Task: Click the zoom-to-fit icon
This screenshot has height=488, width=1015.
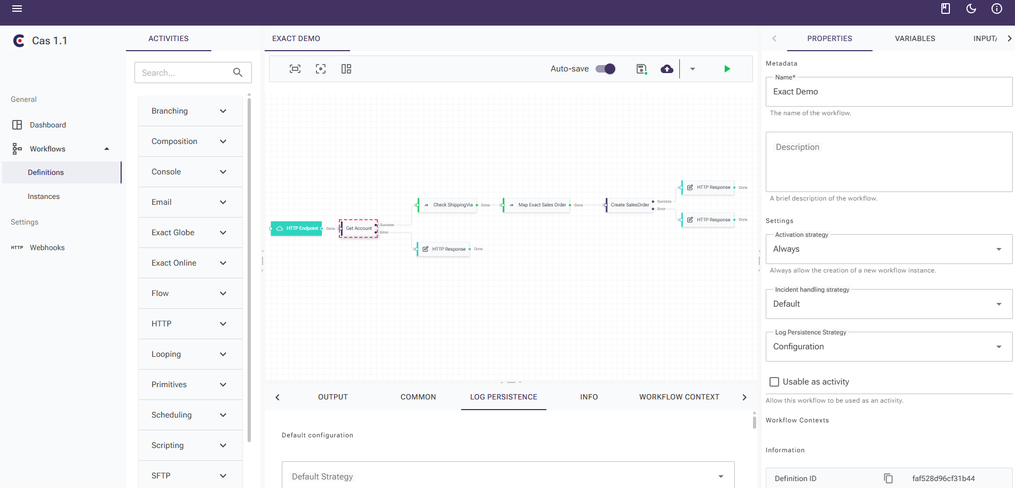Action: coord(295,69)
